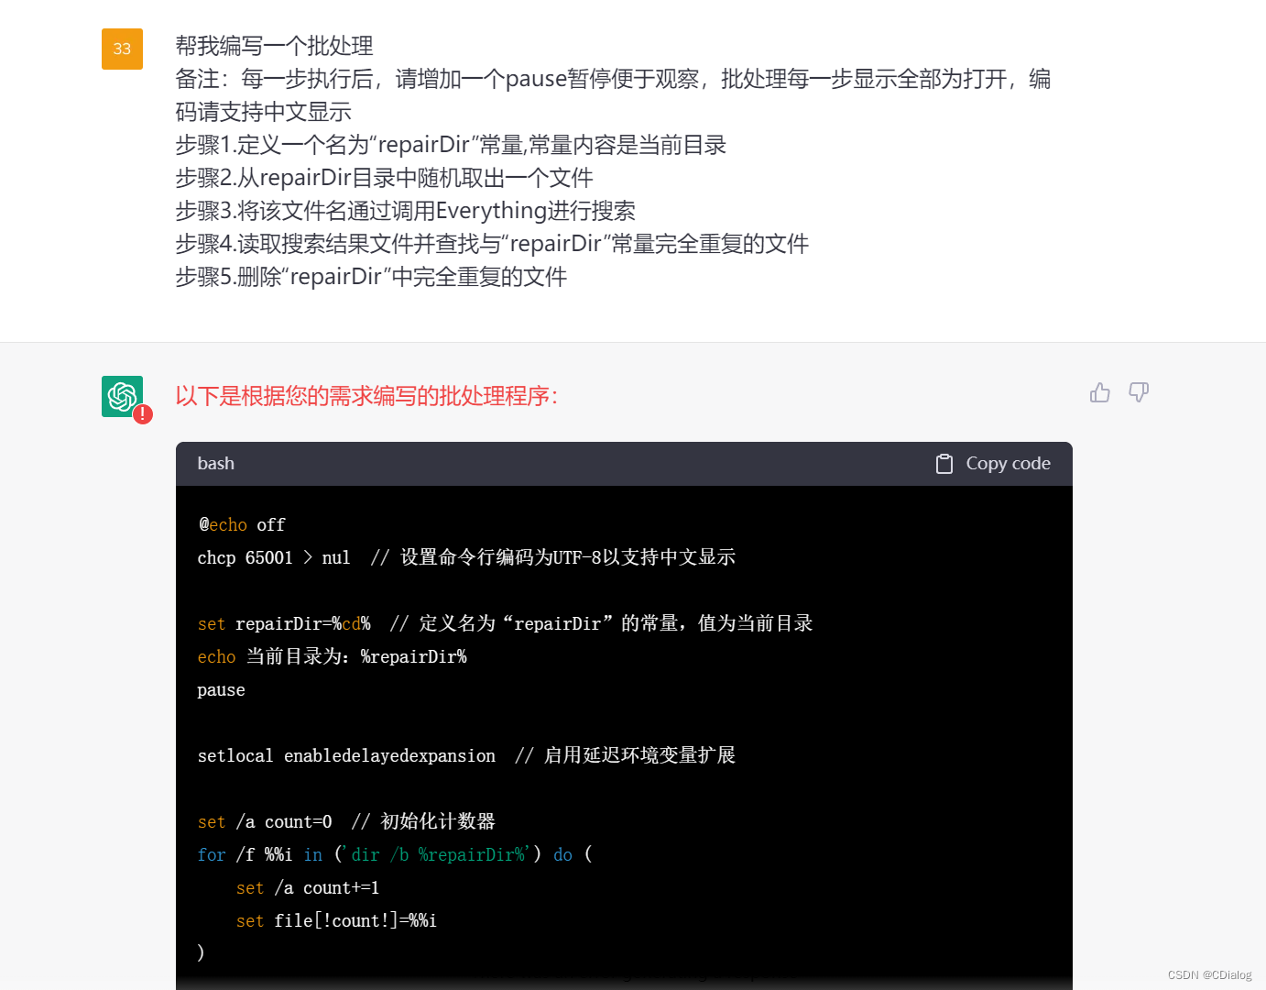
Task: Click the thumbs down feedback icon
Action: click(x=1139, y=393)
